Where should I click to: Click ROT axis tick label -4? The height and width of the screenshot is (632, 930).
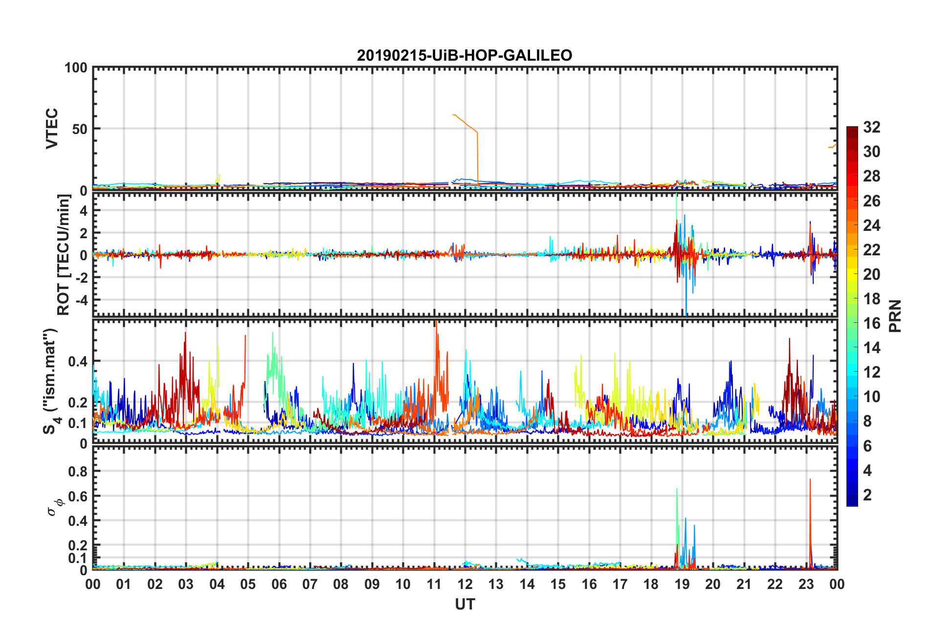(81, 299)
